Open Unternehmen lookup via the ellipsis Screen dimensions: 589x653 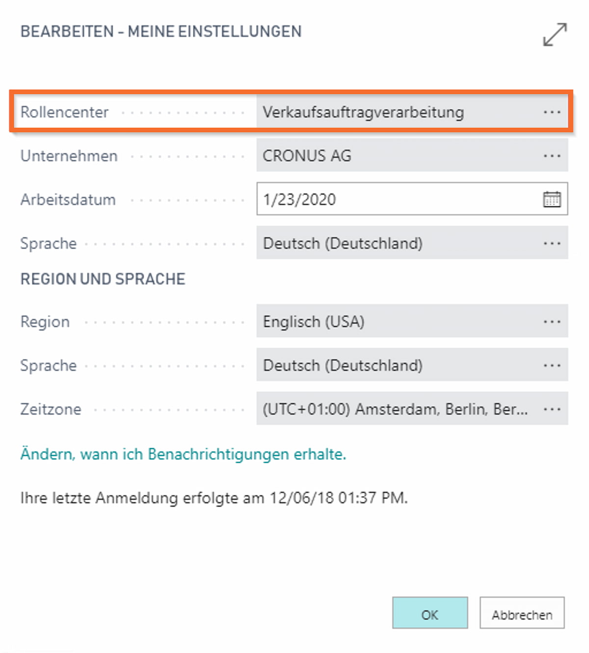click(552, 156)
